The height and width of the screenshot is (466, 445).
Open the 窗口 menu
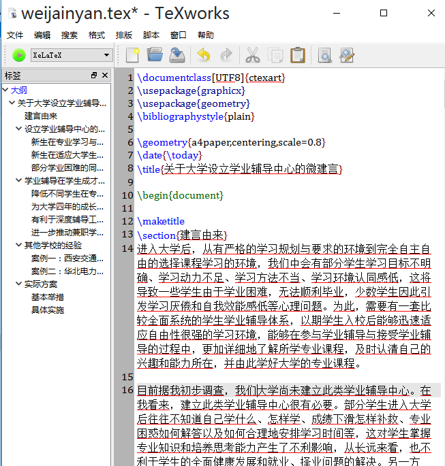(179, 35)
